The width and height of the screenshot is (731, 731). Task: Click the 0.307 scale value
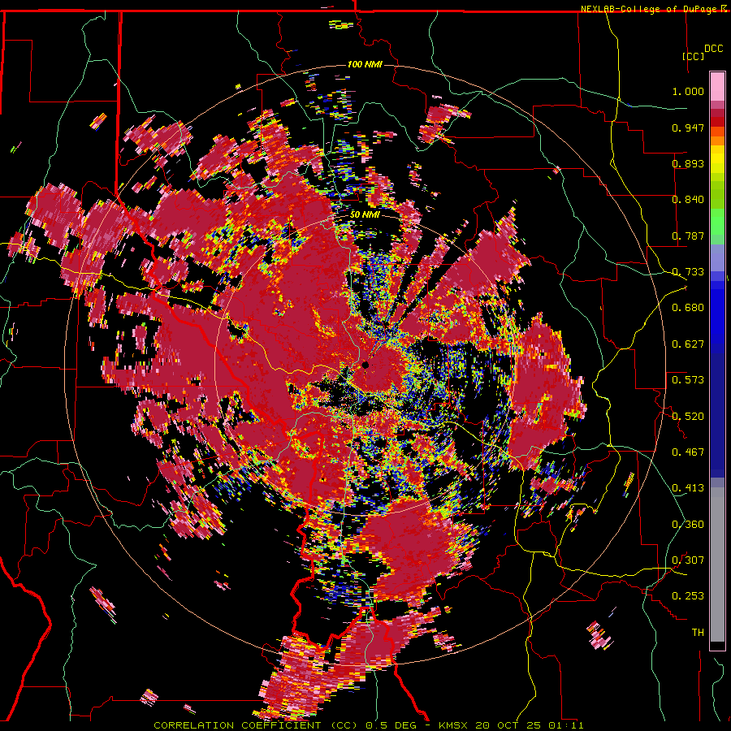coord(688,560)
